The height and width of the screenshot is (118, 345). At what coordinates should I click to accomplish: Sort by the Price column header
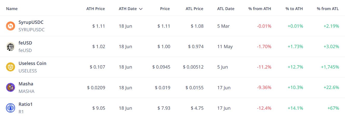tap(165, 9)
